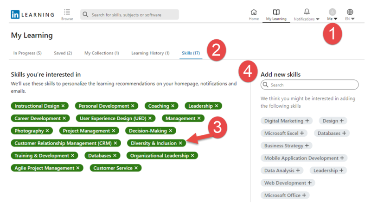Remove the Photography skill tag

(x=47, y=131)
